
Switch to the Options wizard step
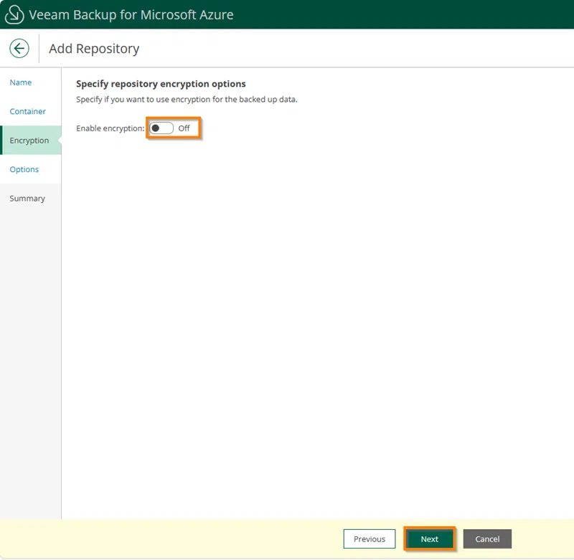click(x=24, y=170)
